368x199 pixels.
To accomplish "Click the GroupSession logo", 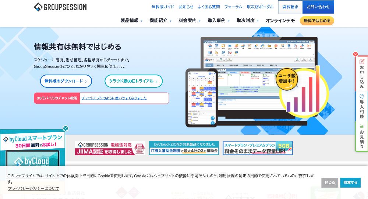I will click(60, 7).
